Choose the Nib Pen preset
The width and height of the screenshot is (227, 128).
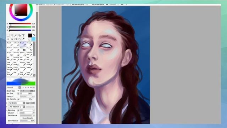pyautogui.click(x=29, y=59)
